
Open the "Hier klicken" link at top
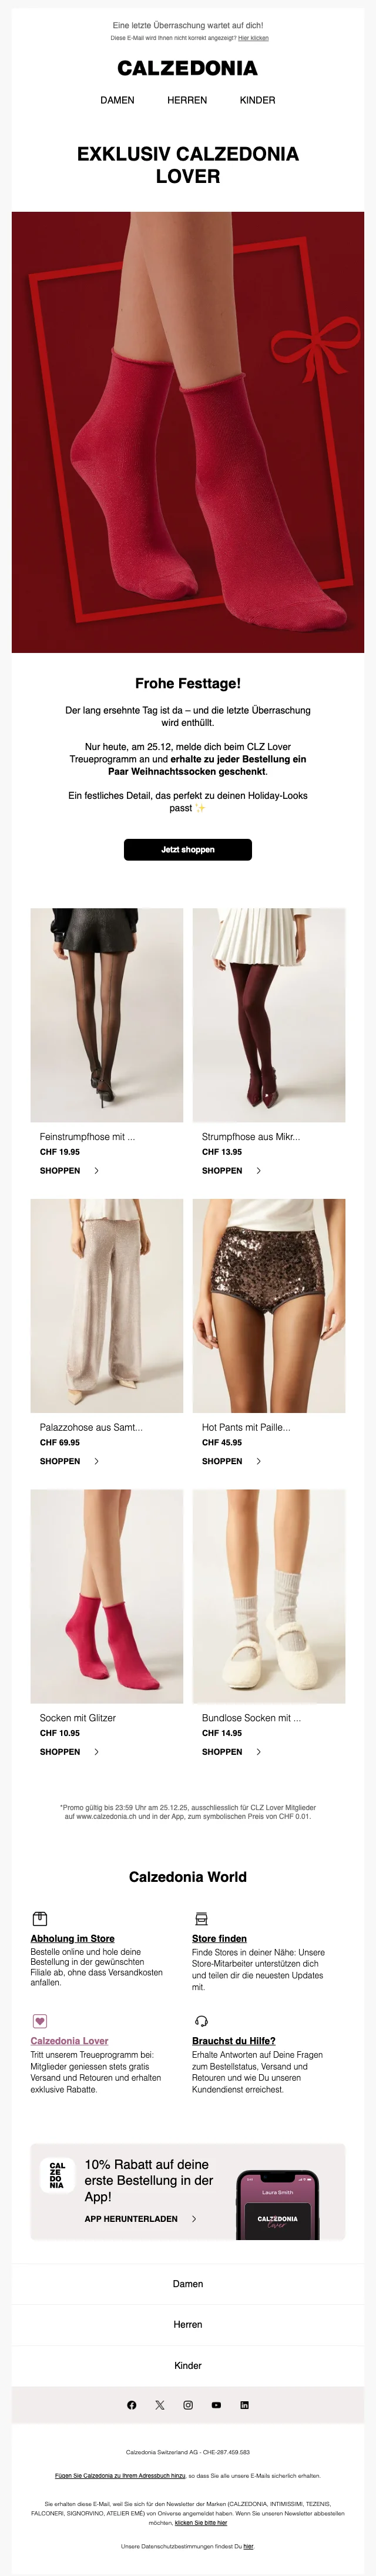pos(253,38)
